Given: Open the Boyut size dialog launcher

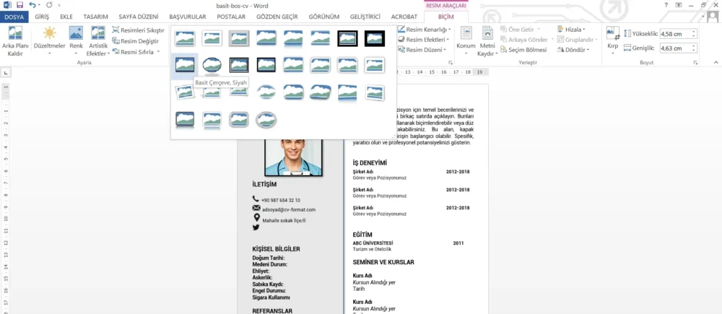Looking at the screenshot, I should click(695, 63).
